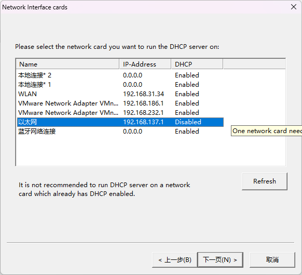Image resolution: width=302 pixels, height=275 pixels.
Task: Sort list by Name column header
Action: pyautogui.click(x=67, y=64)
